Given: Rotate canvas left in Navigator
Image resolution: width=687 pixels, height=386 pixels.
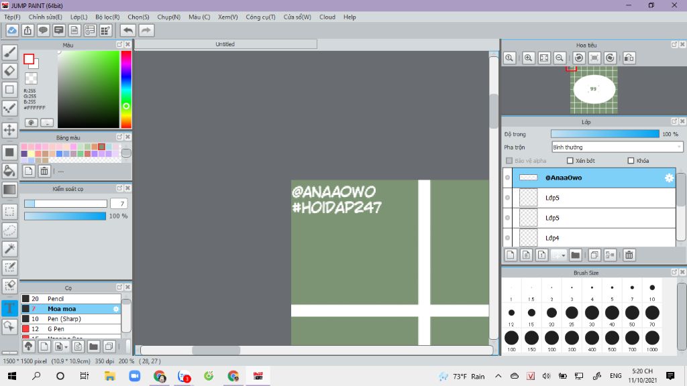Looking at the screenshot, I should (x=579, y=58).
